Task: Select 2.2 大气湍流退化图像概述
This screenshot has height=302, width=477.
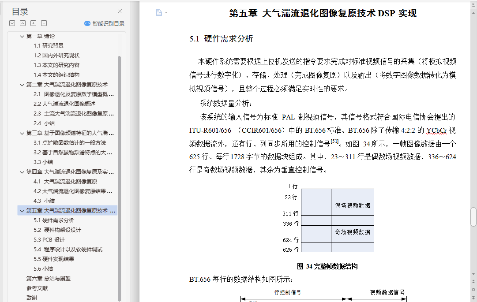Action: [x=64, y=104]
